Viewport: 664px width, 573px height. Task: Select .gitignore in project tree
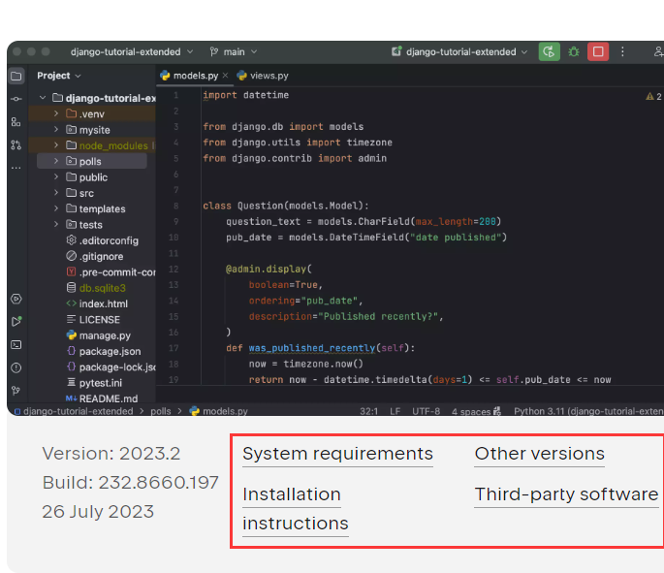tap(95, 256)
